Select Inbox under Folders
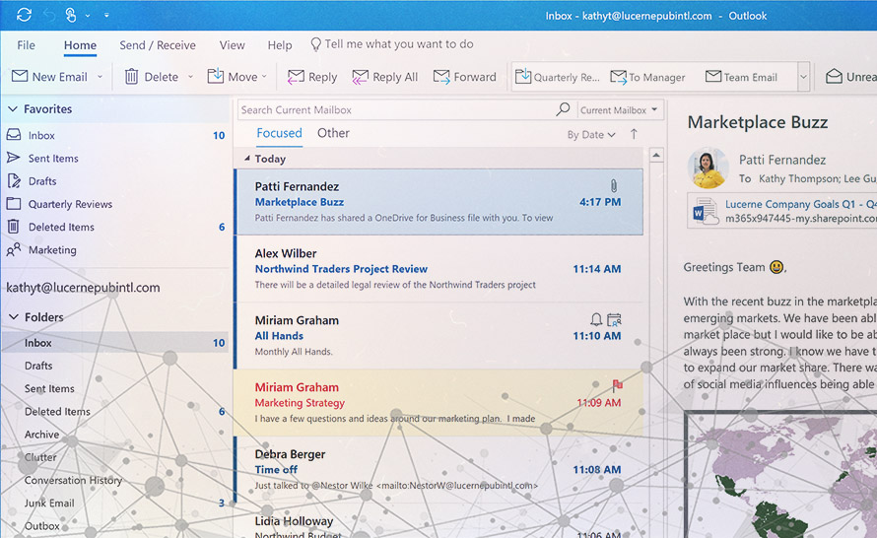This screenshot has width=877, height=538. [x=114, y=343]
